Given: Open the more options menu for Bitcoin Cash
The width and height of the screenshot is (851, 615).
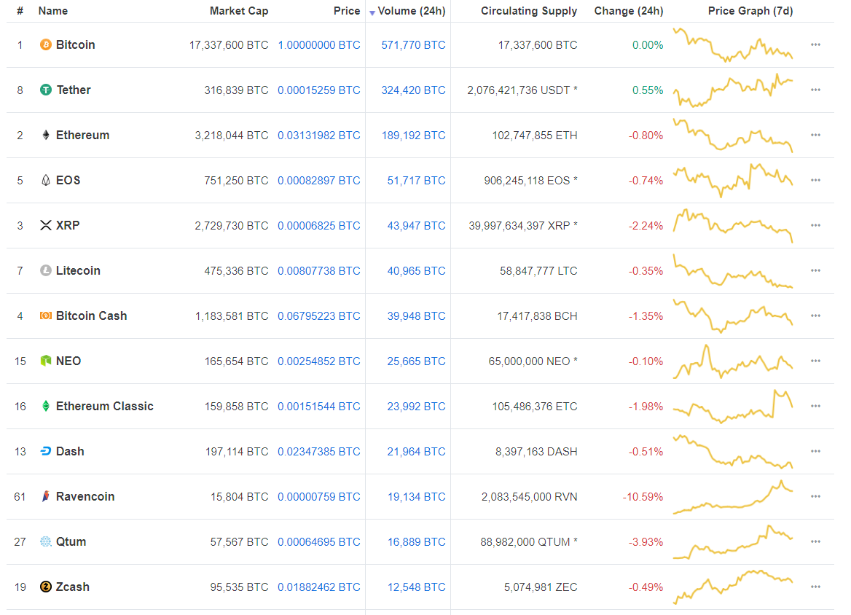Looking at the screenshot, I should pyautogui.click(x=815, y=316).
